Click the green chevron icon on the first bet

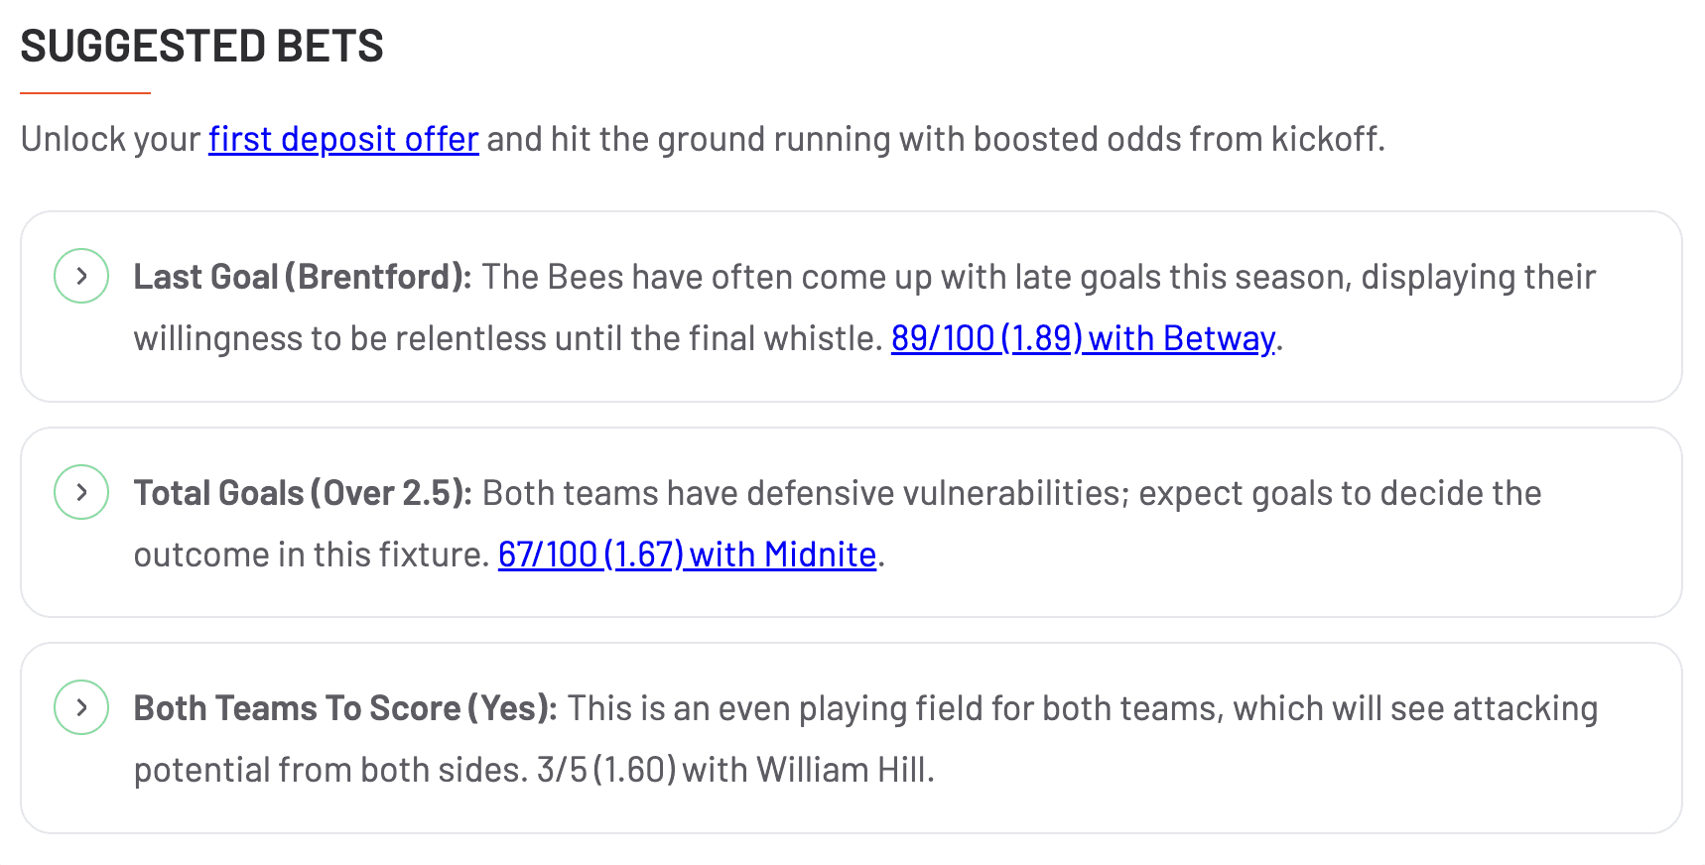pyautogui.click(x=80, y=277)
